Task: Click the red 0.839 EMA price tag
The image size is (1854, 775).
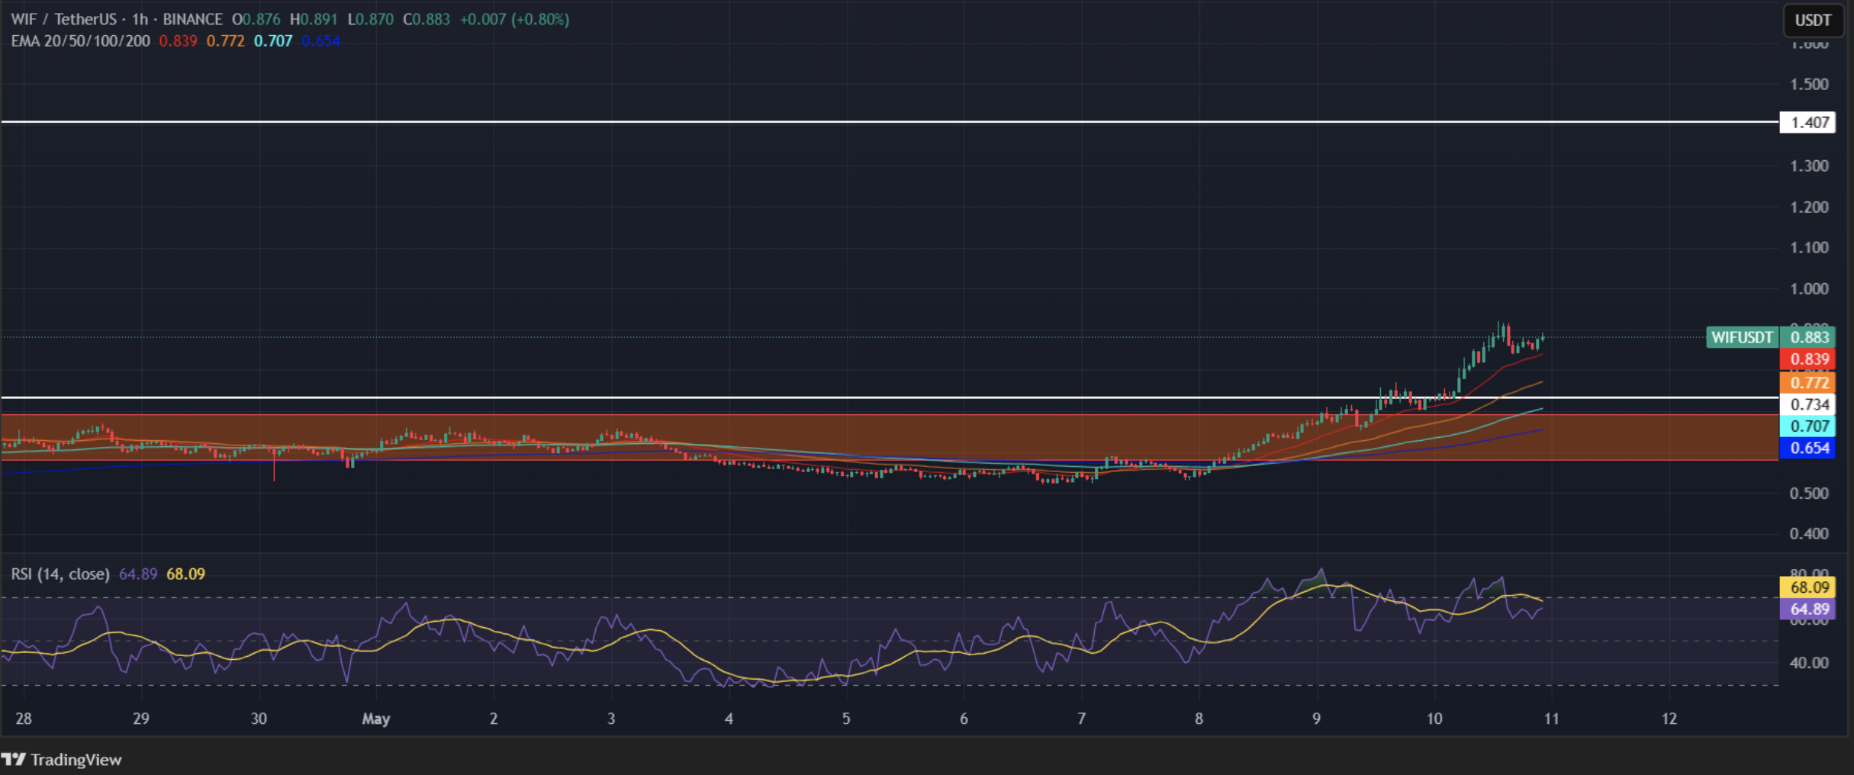Action: [x=1807, y=359]
